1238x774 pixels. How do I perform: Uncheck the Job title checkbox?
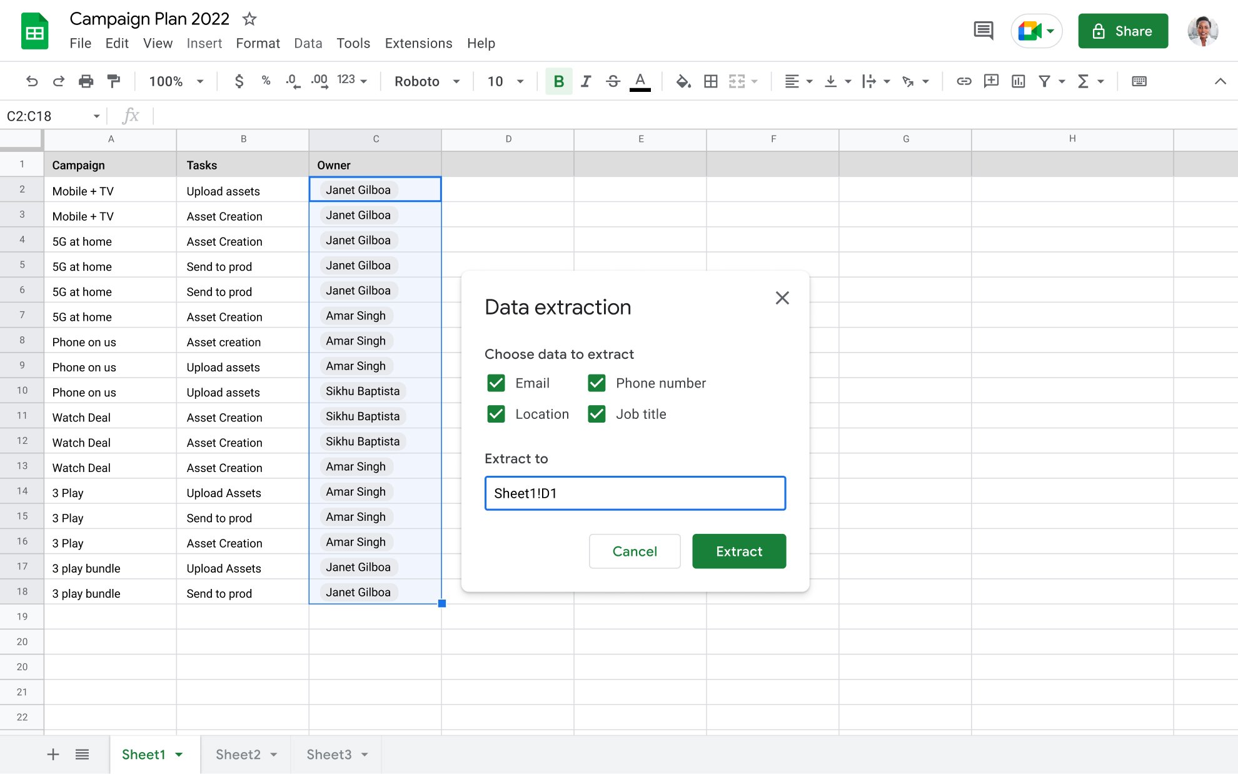click(596, 414)
